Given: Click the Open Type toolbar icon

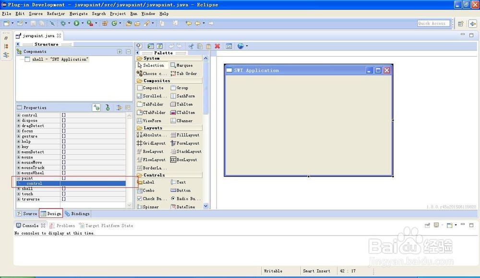Looking at the screenshot, I should (129, 23).
